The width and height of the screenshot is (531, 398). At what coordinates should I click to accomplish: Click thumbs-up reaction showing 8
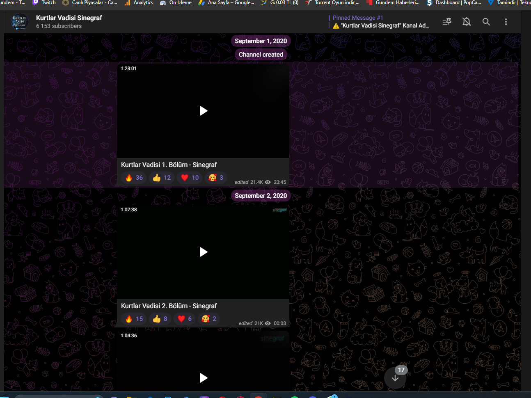(x=160, y=319)
